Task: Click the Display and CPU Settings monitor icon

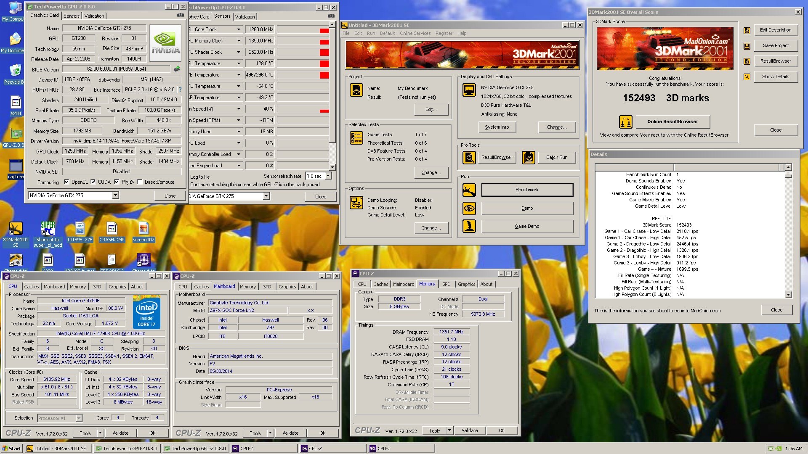Action: [469, 90]
